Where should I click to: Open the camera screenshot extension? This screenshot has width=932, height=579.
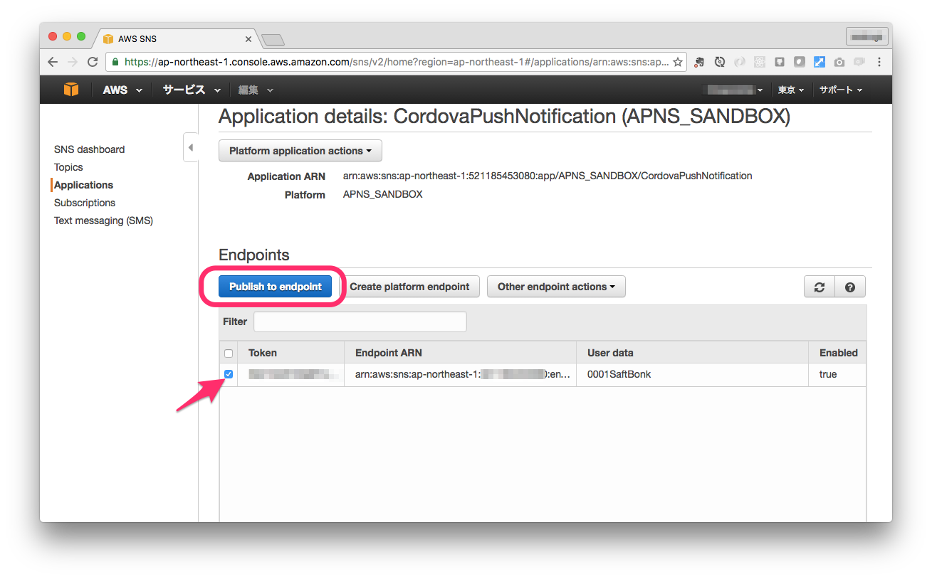[839, 62]
